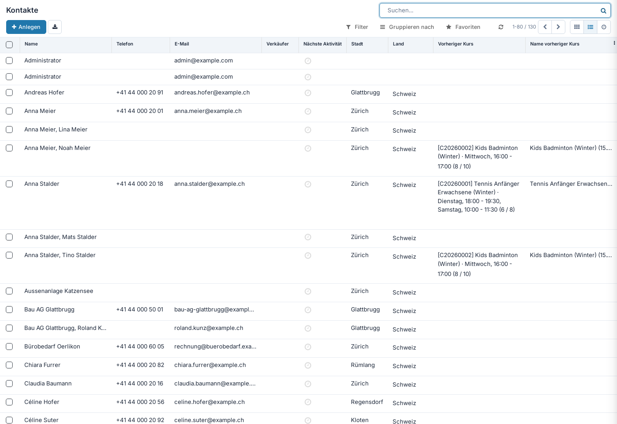Image resolution: width=617 pixels, height=424 pixels.
Task: Open the Anna Stalder contact row
Action: (x=308, y=203)
